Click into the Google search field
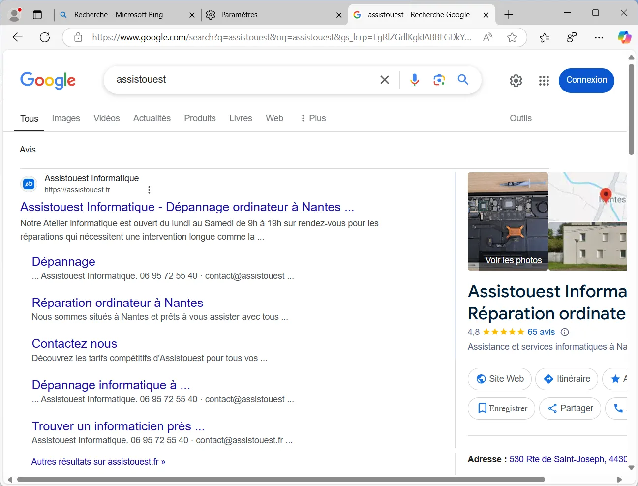Screen dimensions: 638x486 [243, 80]
